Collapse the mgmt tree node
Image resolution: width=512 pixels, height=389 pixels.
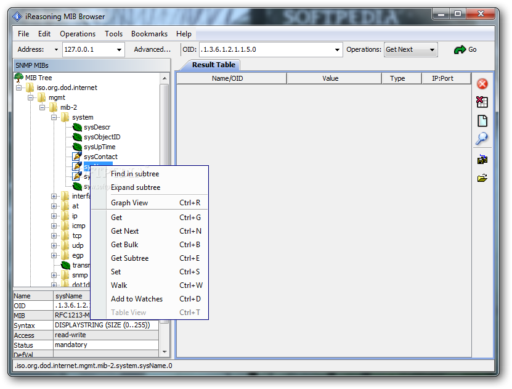pos(31,97)
